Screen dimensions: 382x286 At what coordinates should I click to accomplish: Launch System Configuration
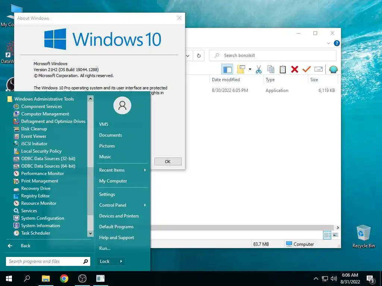point(39,218)
